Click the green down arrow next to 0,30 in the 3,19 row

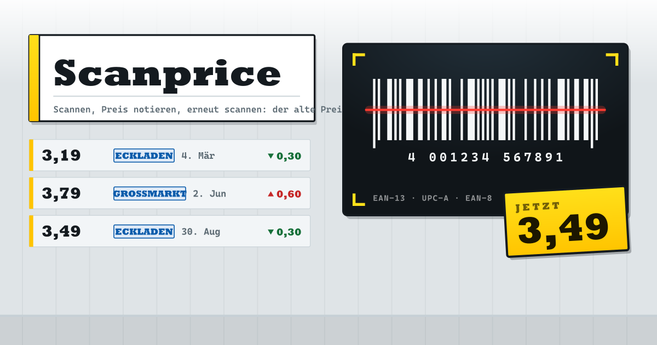[270, 156]
